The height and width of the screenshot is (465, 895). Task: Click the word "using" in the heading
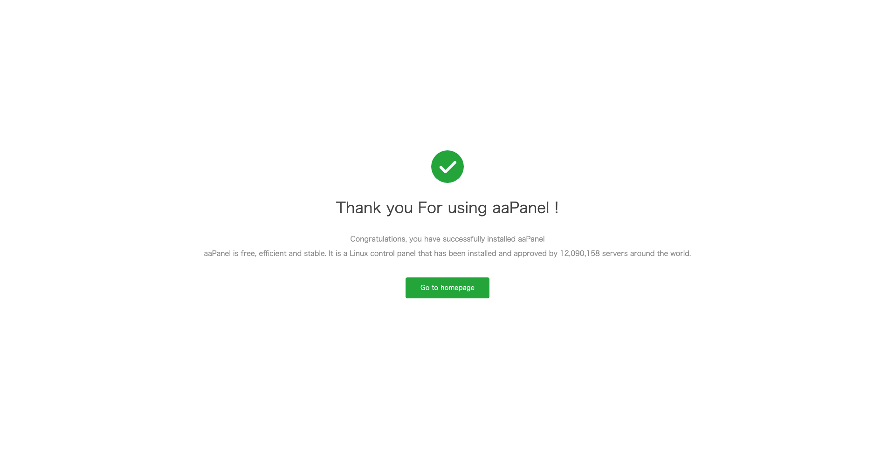467,208
